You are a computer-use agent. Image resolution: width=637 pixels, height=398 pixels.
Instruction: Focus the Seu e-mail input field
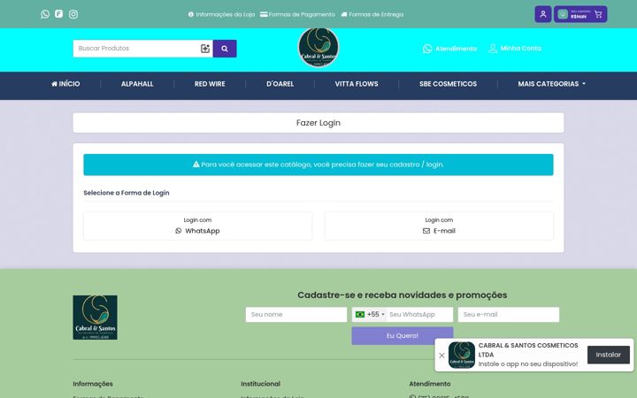point(509,314)
